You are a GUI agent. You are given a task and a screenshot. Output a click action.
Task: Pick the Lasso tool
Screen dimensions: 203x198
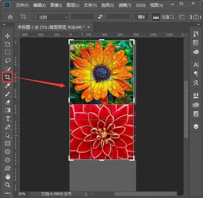[x=7, y=60]
